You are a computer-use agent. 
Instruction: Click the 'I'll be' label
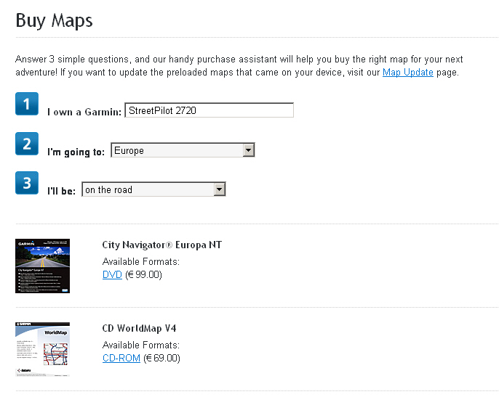click(x=63, y=191)
